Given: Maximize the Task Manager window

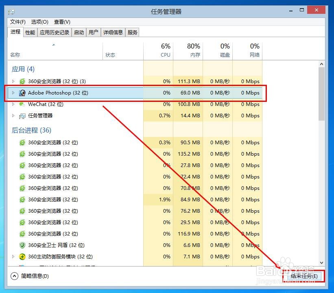Looking at the screenshot, I should point(302,10).
